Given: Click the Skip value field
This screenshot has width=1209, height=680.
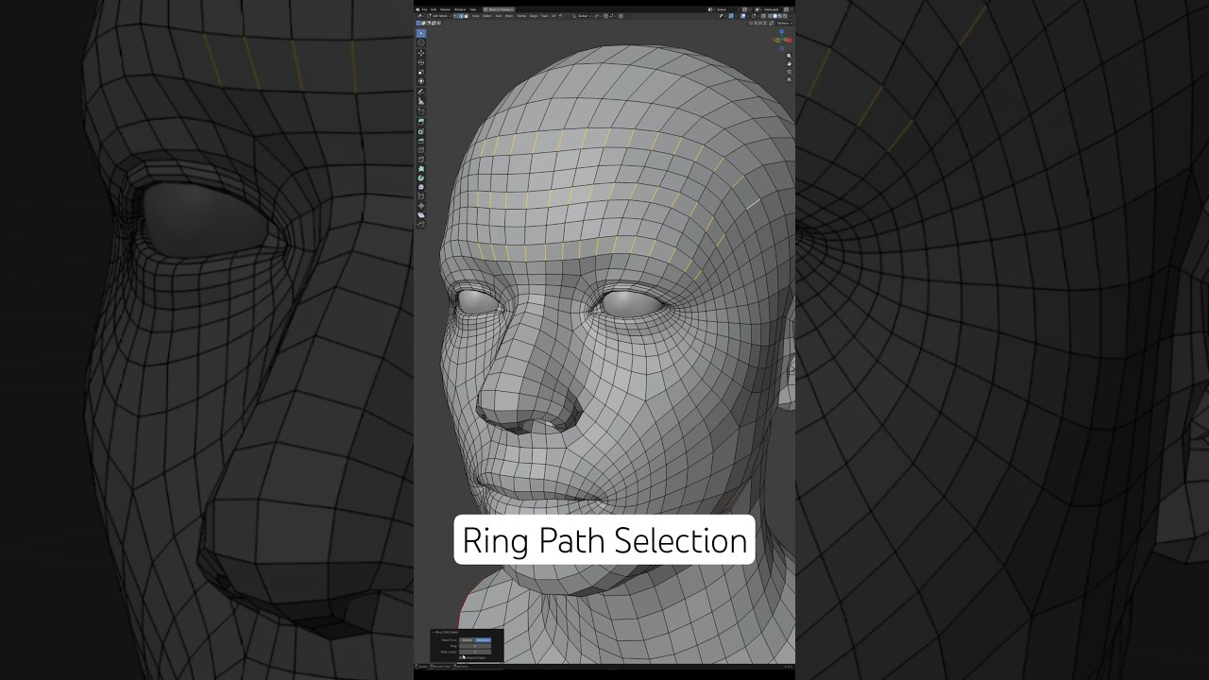Looking at the screenshot, I should click(475, 646).
